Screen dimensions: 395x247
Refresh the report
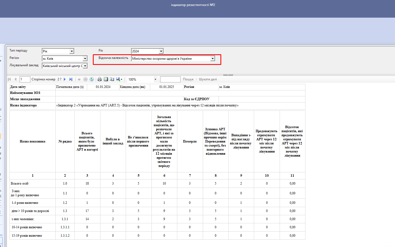(x=92, y=79)
